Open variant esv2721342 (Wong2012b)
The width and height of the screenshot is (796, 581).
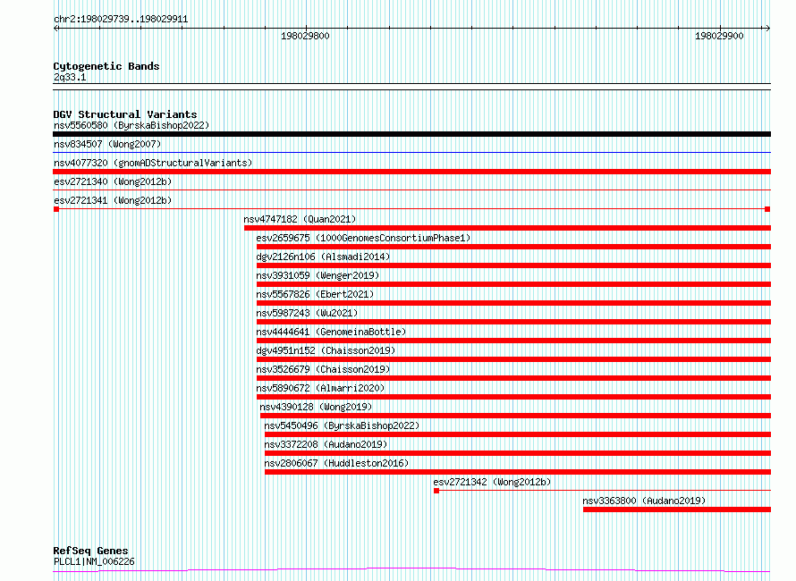point(492,482)
